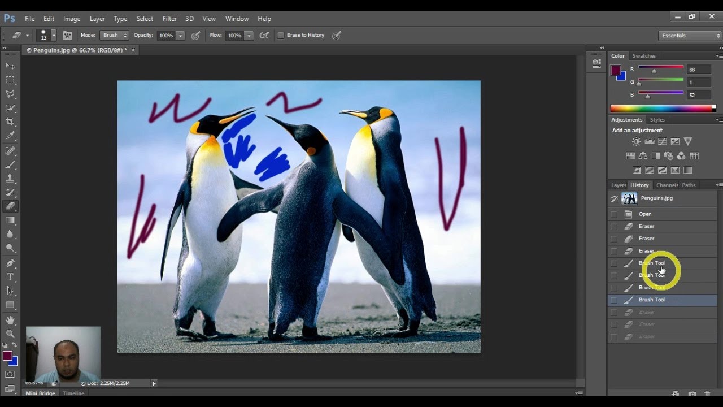Click the foreground color swatch in Color panel

pos(615,70)
